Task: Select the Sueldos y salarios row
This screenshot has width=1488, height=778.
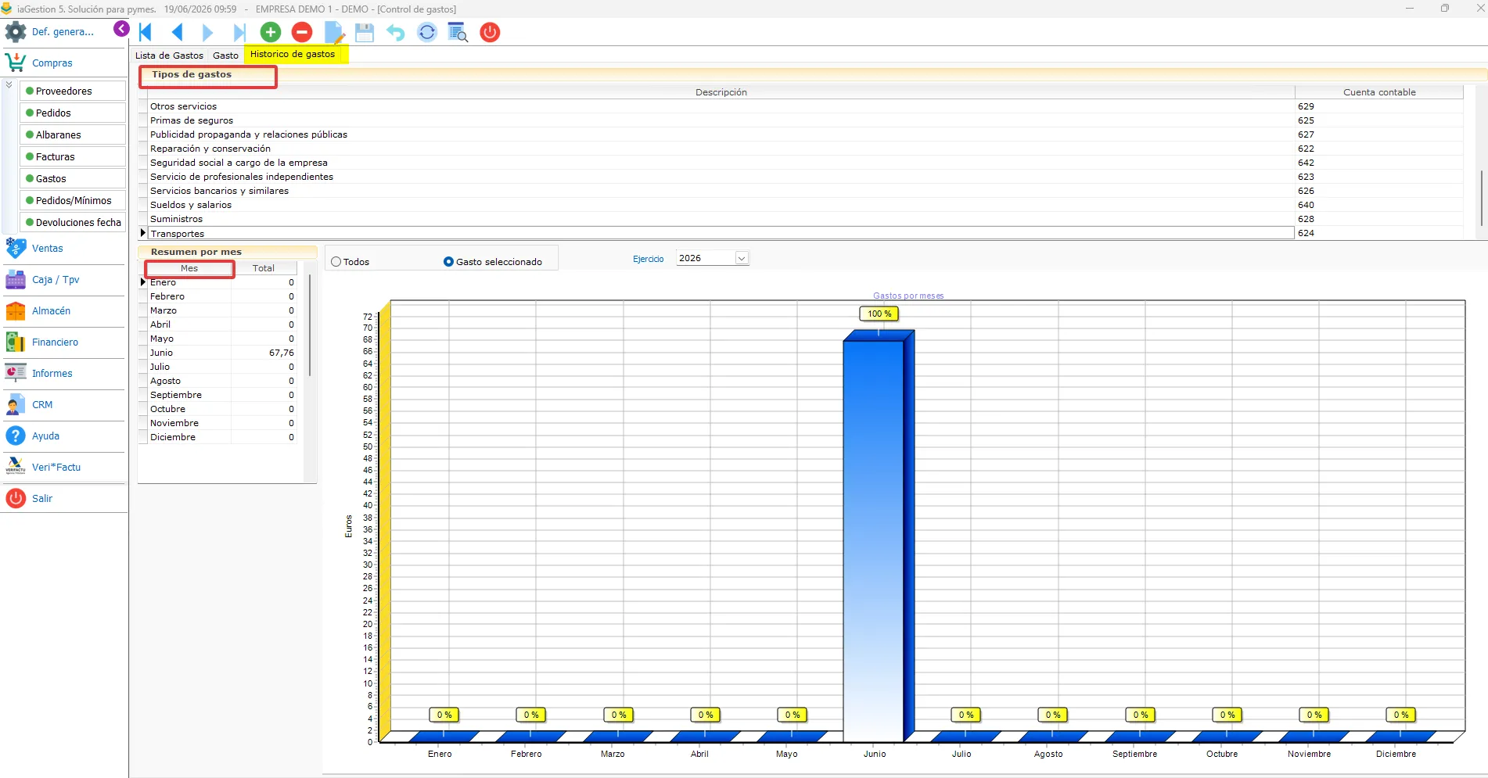Action: 720,205
